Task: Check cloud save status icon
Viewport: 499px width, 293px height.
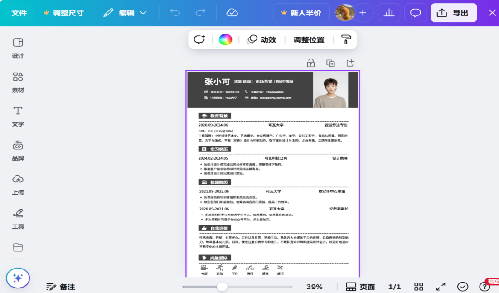Action: 232,13
